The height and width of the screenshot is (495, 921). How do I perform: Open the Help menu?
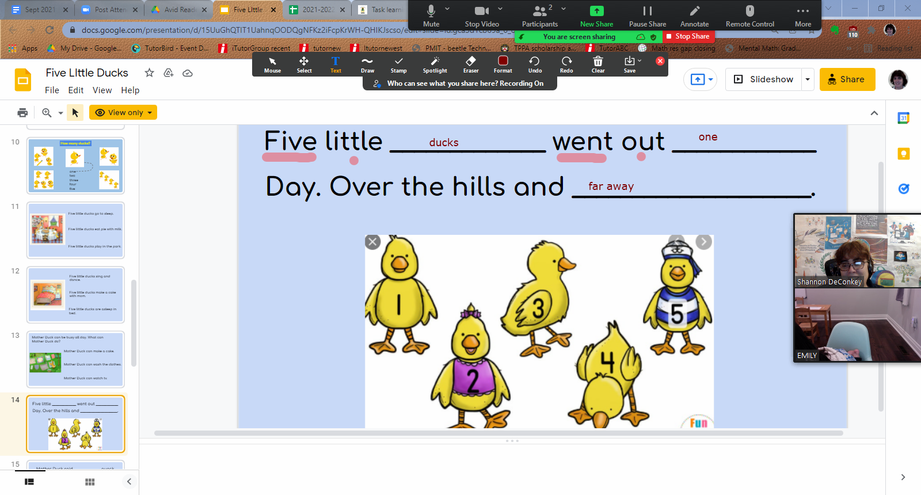point(130,90)
